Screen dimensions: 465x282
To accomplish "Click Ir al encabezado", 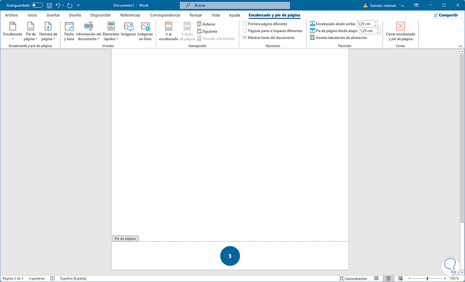I will click(x=168, y=31).
